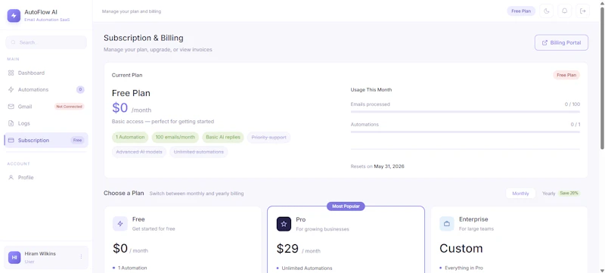Click the Automations usage progress bar
The width and height of the screenshot is (605, 273).
(465, 132)
